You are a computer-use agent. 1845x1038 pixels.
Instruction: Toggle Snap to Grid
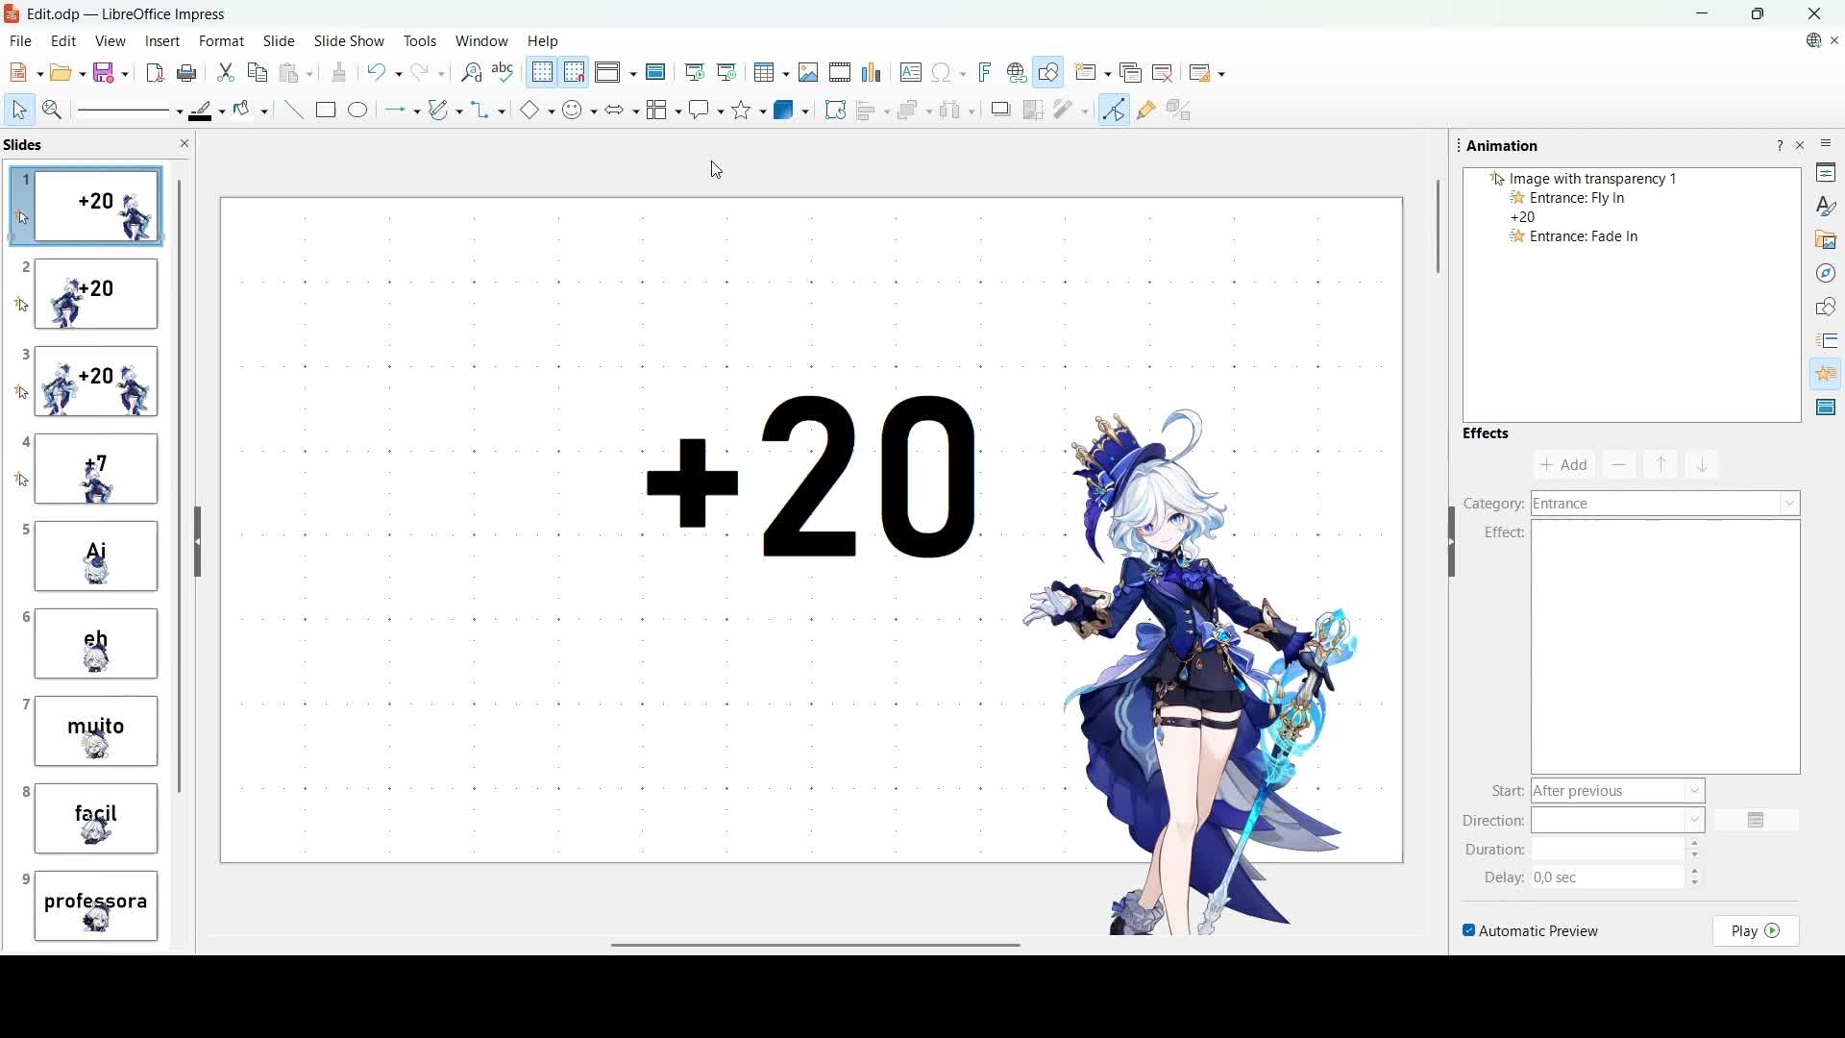(575, 73)
